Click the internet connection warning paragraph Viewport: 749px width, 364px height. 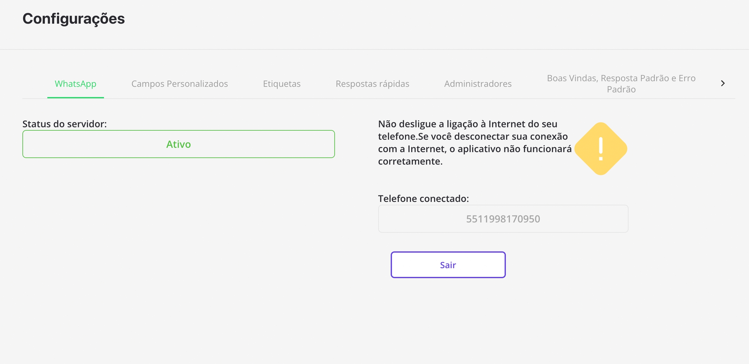point(475,142)
